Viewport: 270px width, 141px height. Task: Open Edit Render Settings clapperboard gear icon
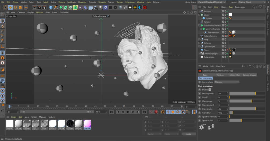pyautogui.click(x=44, y=7)
